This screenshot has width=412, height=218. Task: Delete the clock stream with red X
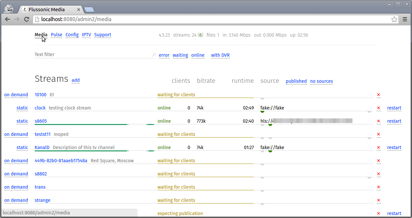click(379, 108)
